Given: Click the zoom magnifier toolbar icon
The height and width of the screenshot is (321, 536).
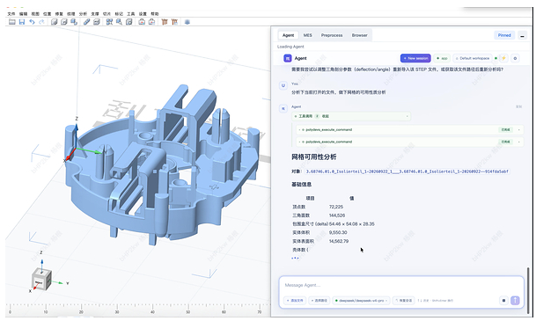Looking at the screenshot, I should [119, 22].
